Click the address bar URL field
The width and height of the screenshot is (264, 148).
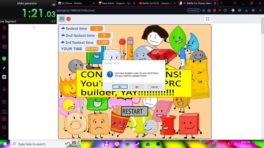point(121,10)
